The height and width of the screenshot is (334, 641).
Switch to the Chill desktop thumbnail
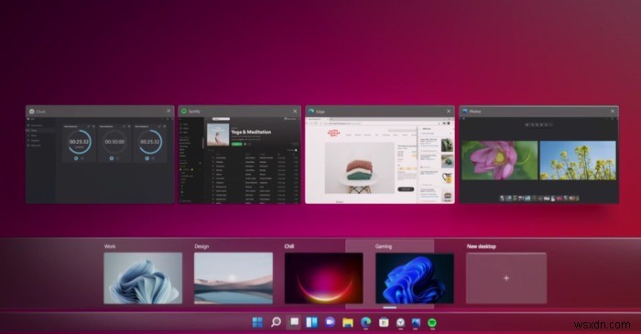(x=324, y=278)
